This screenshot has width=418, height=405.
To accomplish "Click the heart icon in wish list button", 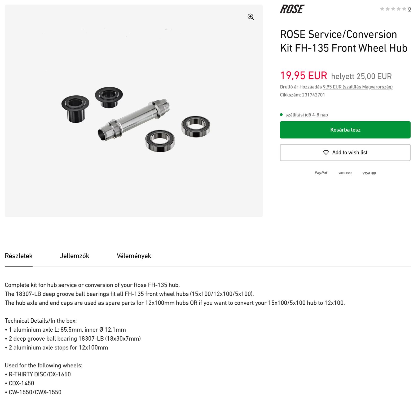I will [x=326, y=152].
